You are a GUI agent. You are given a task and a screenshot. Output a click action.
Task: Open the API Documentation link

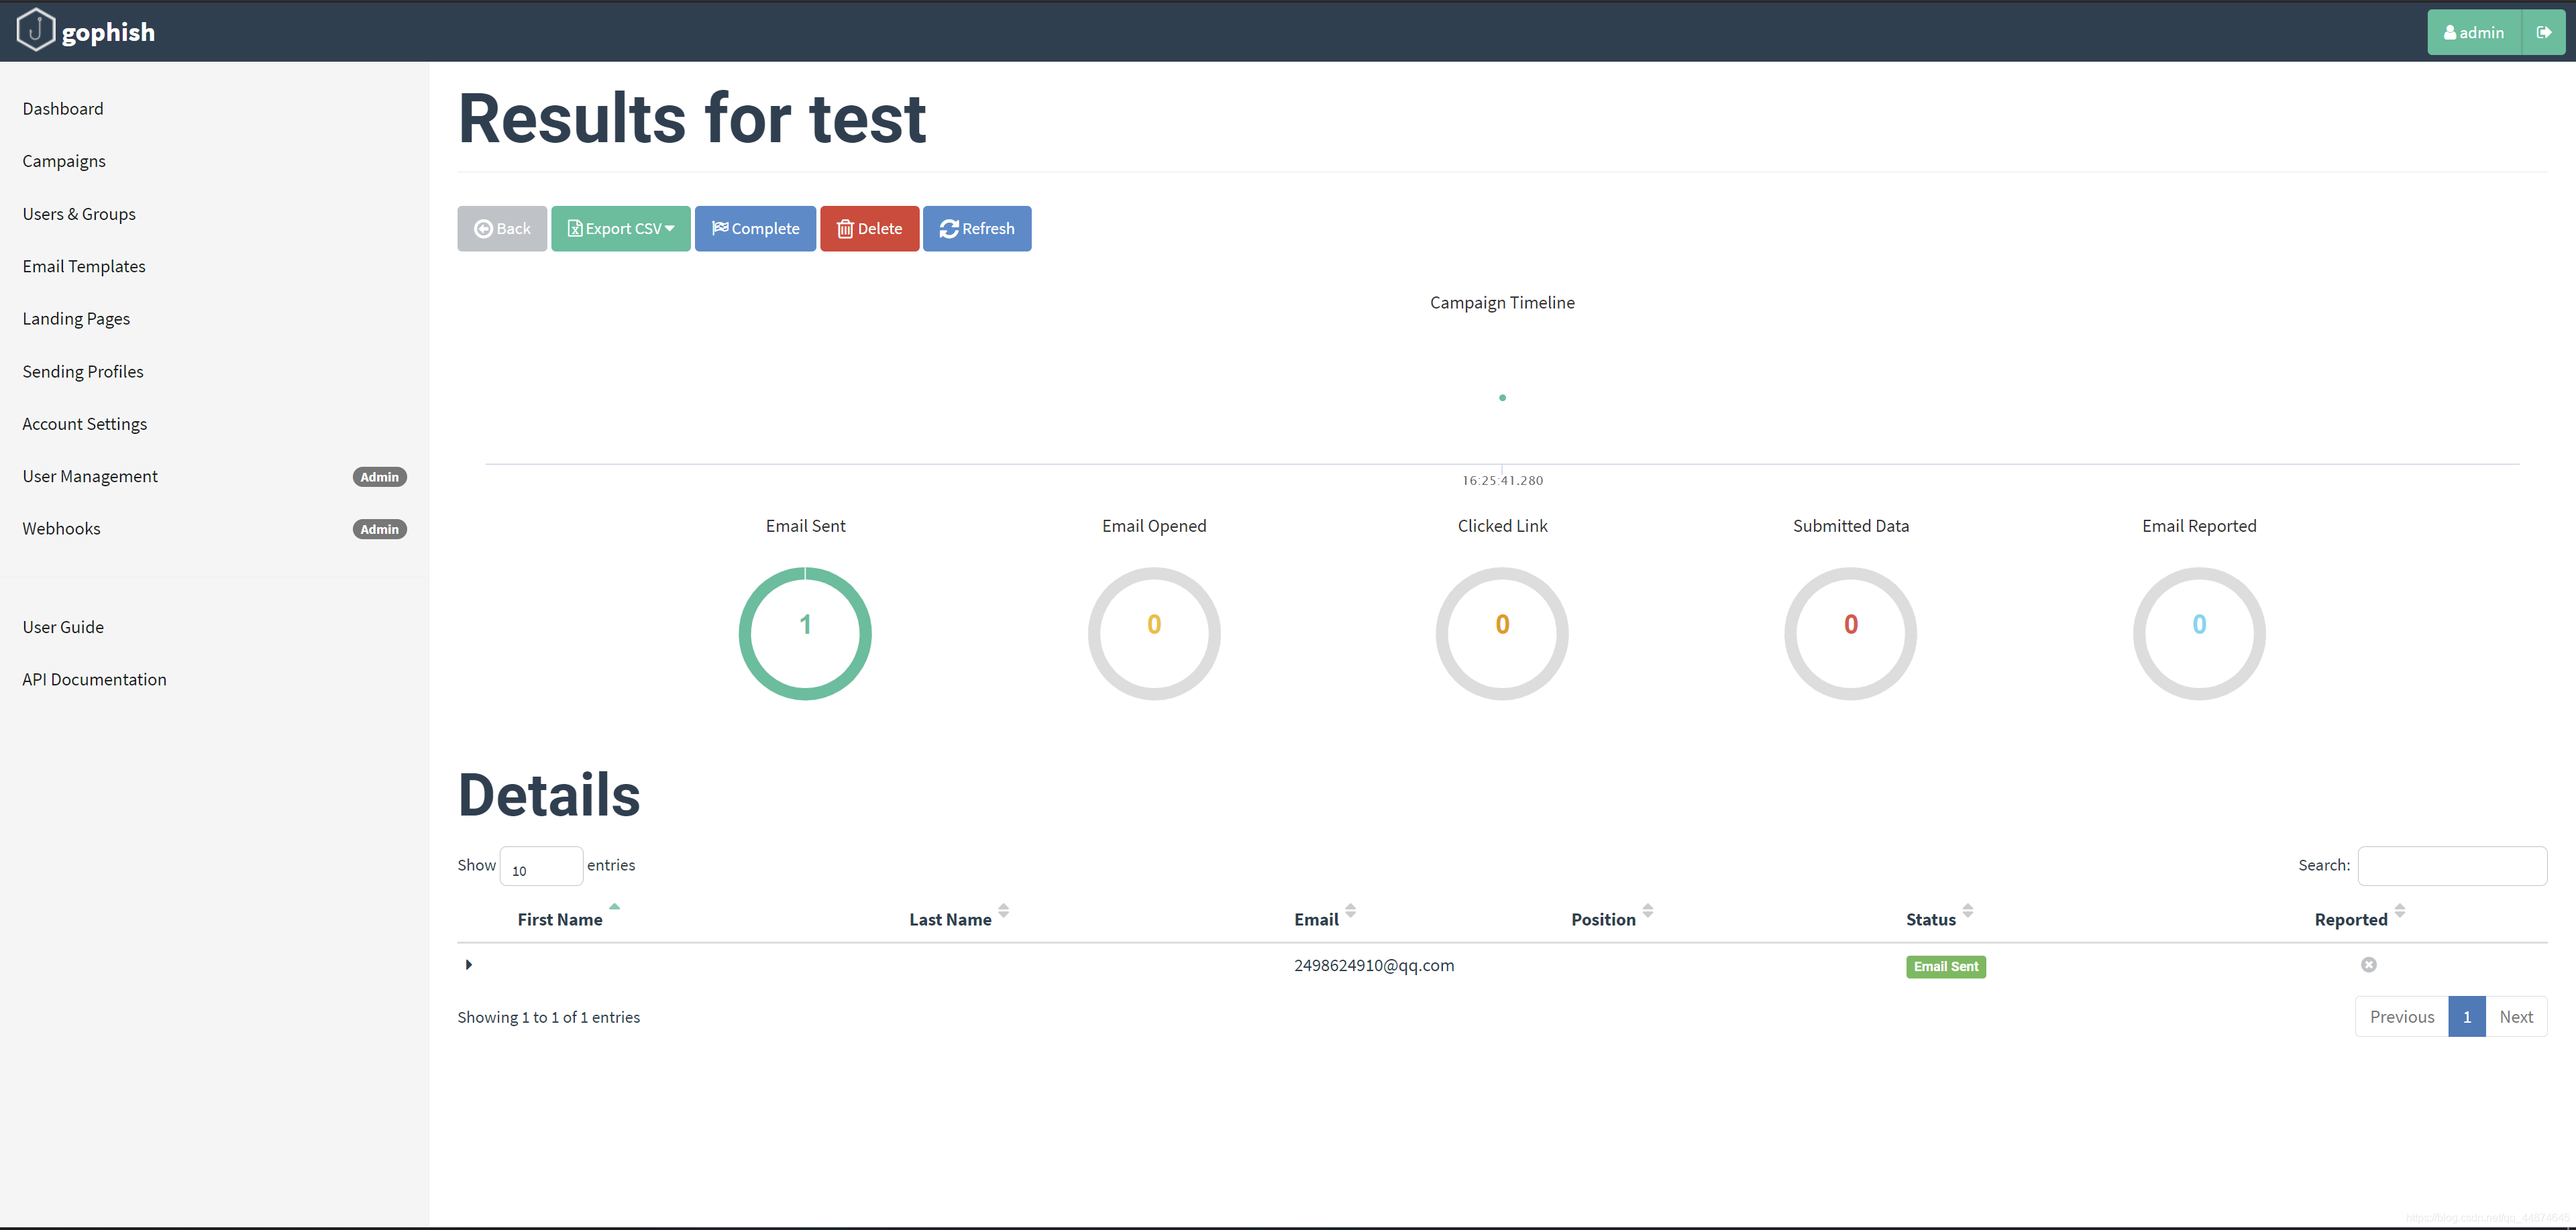[x=95, y=679]
